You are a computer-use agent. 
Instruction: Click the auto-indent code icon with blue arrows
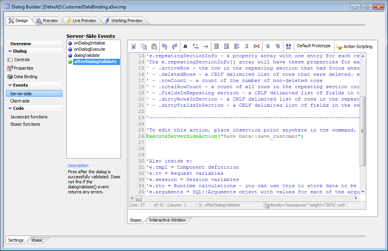click(x=237, y=46)
